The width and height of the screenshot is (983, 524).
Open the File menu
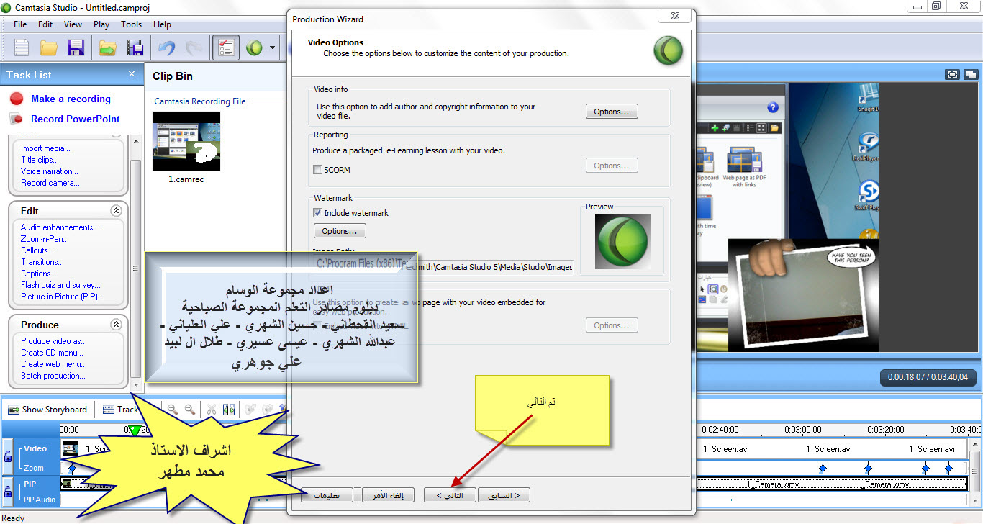pyautogui.click(x=20, y=24)
